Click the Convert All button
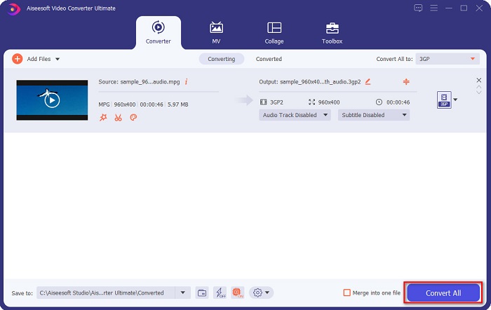Viewport: 491px width, 310px height. click(x=443, y=292)
